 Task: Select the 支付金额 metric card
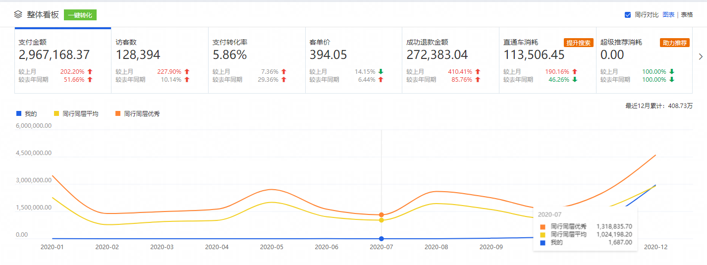pos(63,60)
